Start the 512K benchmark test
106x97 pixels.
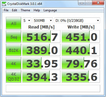[x=14, y=50]
